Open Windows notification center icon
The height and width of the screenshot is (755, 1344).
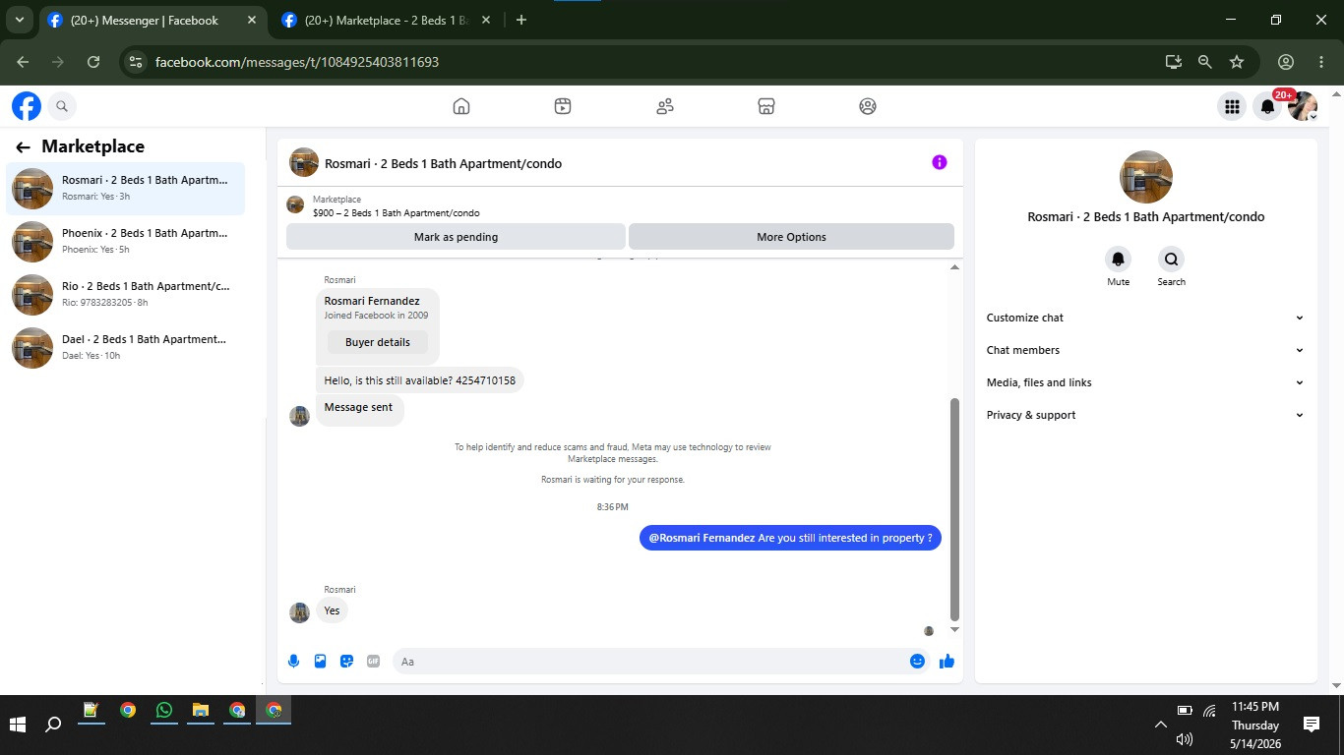[x=1312, y=725]
